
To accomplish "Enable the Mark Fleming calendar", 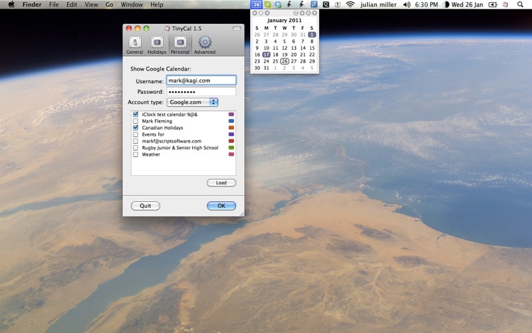I will [x=136, y=121].
